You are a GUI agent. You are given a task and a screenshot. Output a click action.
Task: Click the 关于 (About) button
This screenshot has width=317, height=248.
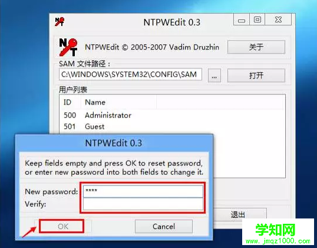coord(256,47)
